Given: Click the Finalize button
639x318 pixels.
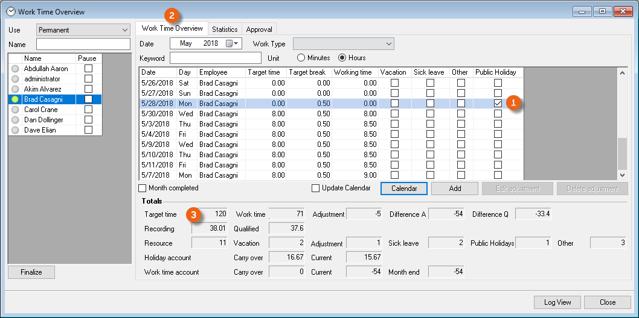Looking at the screenshot, I should coord(31,272).
